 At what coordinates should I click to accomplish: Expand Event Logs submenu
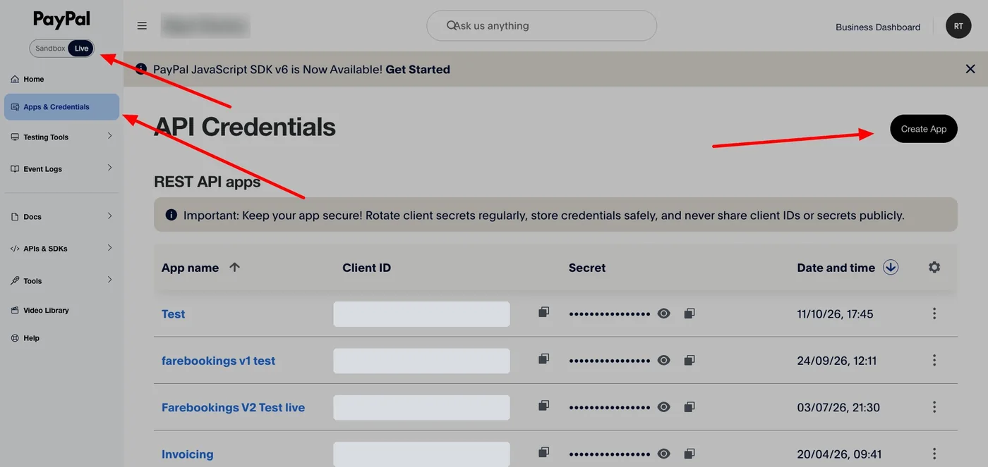coord(109,168)
